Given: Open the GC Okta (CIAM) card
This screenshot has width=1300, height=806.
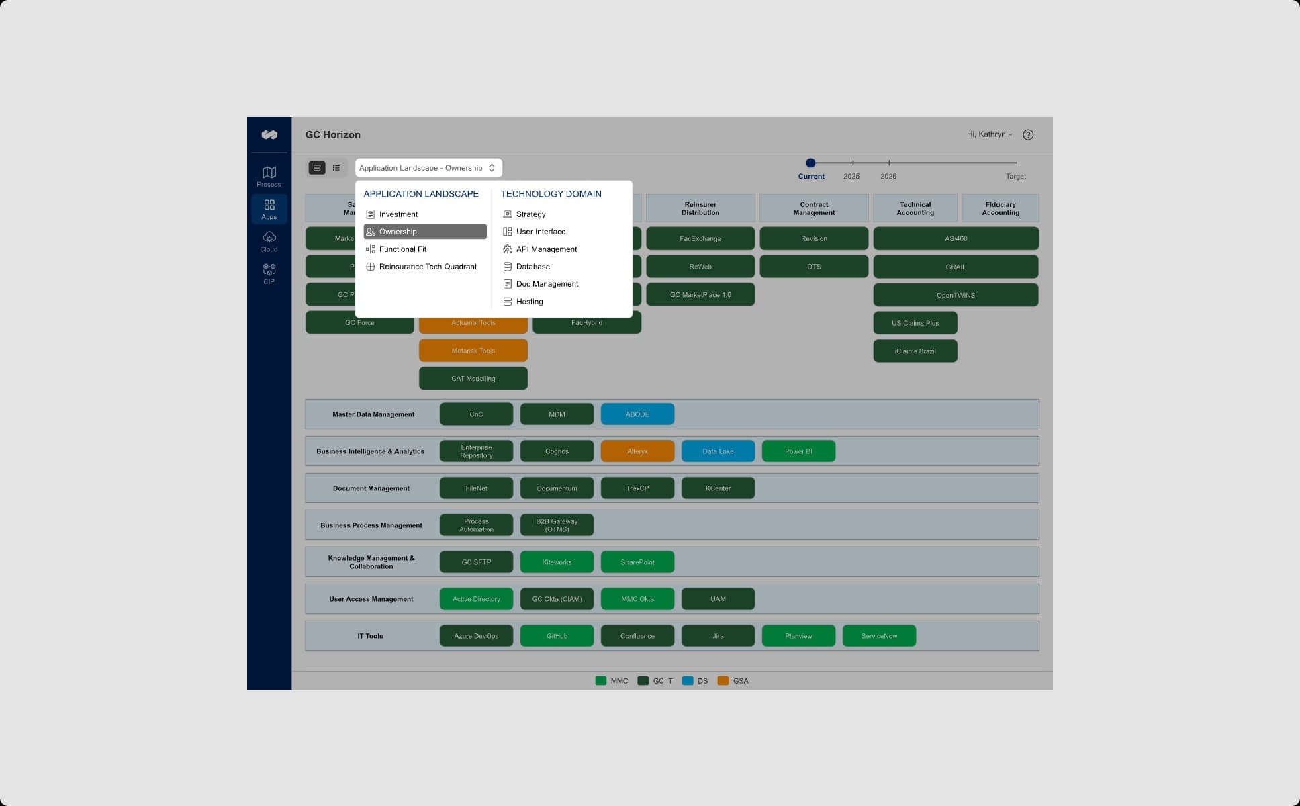Looking at the screenshot, I should pos(557,599).
